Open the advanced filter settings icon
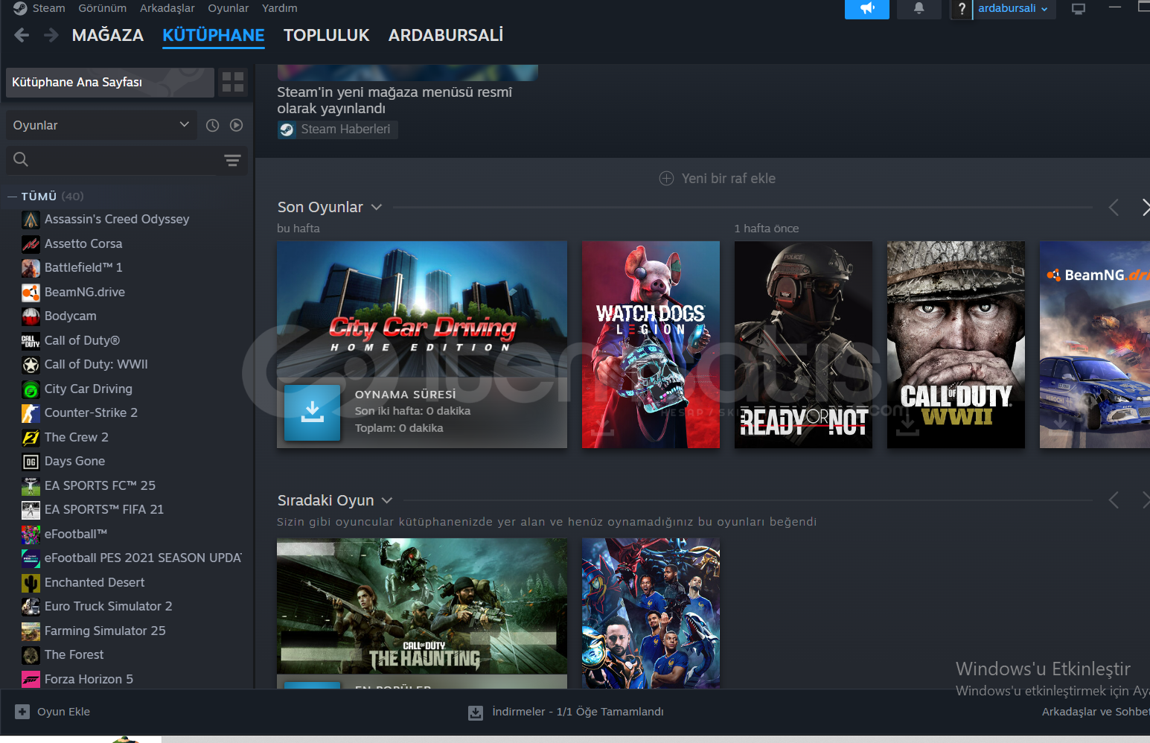Viewport: 1150px width, 743px height. [232, 160]
